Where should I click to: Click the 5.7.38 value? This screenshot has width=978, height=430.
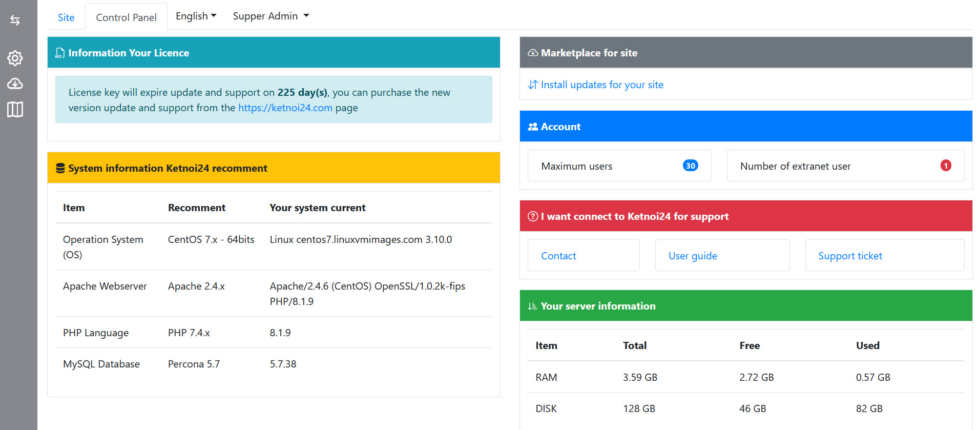(283, 364)
